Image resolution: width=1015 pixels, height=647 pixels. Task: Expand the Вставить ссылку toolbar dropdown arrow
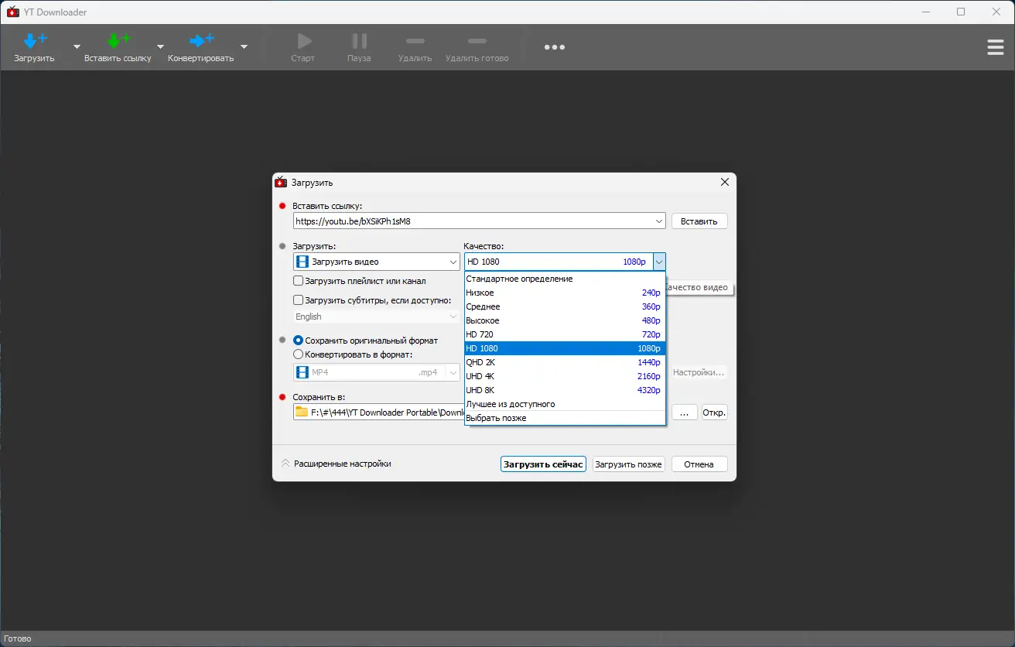[160, 47]
